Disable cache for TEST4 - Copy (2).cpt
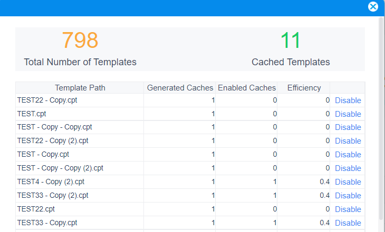The image size is (385, 232). click(x=348, y=182)
